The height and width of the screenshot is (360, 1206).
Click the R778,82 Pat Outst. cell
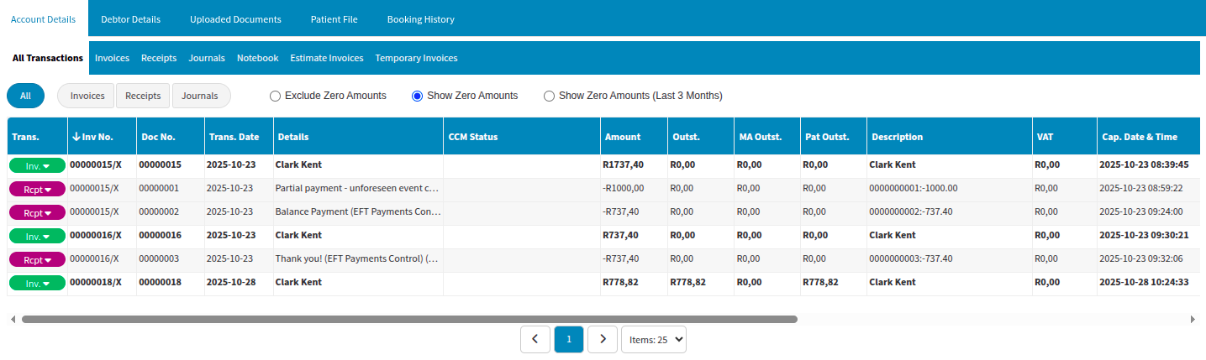(x=834, y=283)
